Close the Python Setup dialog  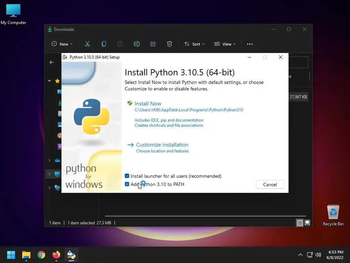click(x=281, y=57)
